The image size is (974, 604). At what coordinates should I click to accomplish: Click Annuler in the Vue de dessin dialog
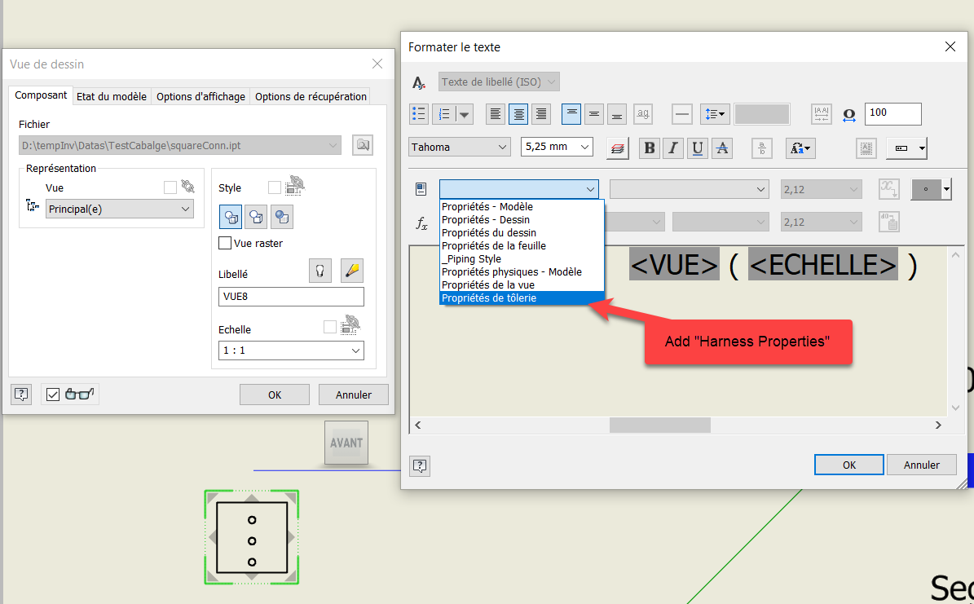click(x=353, y=395)
